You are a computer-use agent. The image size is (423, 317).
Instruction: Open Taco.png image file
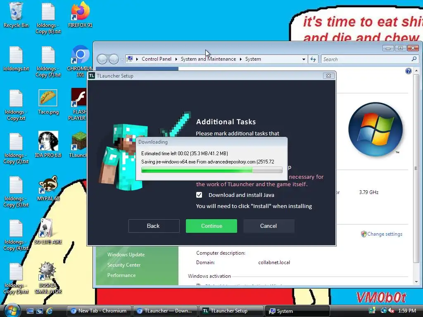[48, 102]
